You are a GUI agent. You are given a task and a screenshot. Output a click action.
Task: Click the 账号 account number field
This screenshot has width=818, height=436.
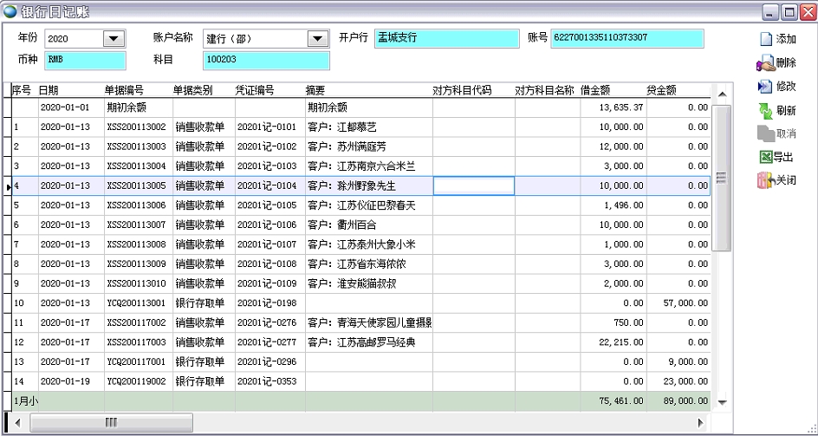pos(626,38)
